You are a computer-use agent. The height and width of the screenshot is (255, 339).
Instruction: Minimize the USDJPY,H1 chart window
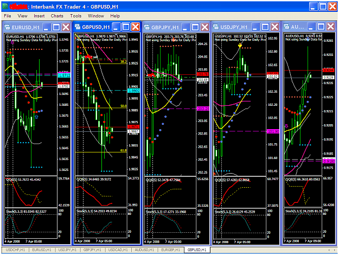(255, 27)
